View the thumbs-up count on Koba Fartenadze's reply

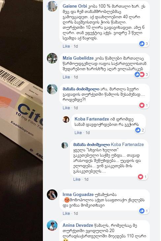point(140,130)
